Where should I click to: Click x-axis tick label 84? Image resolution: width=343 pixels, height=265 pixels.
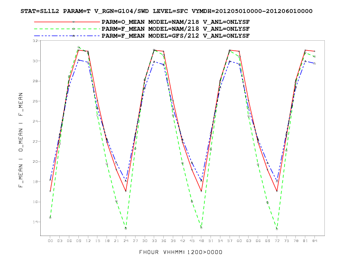point(314,241)
